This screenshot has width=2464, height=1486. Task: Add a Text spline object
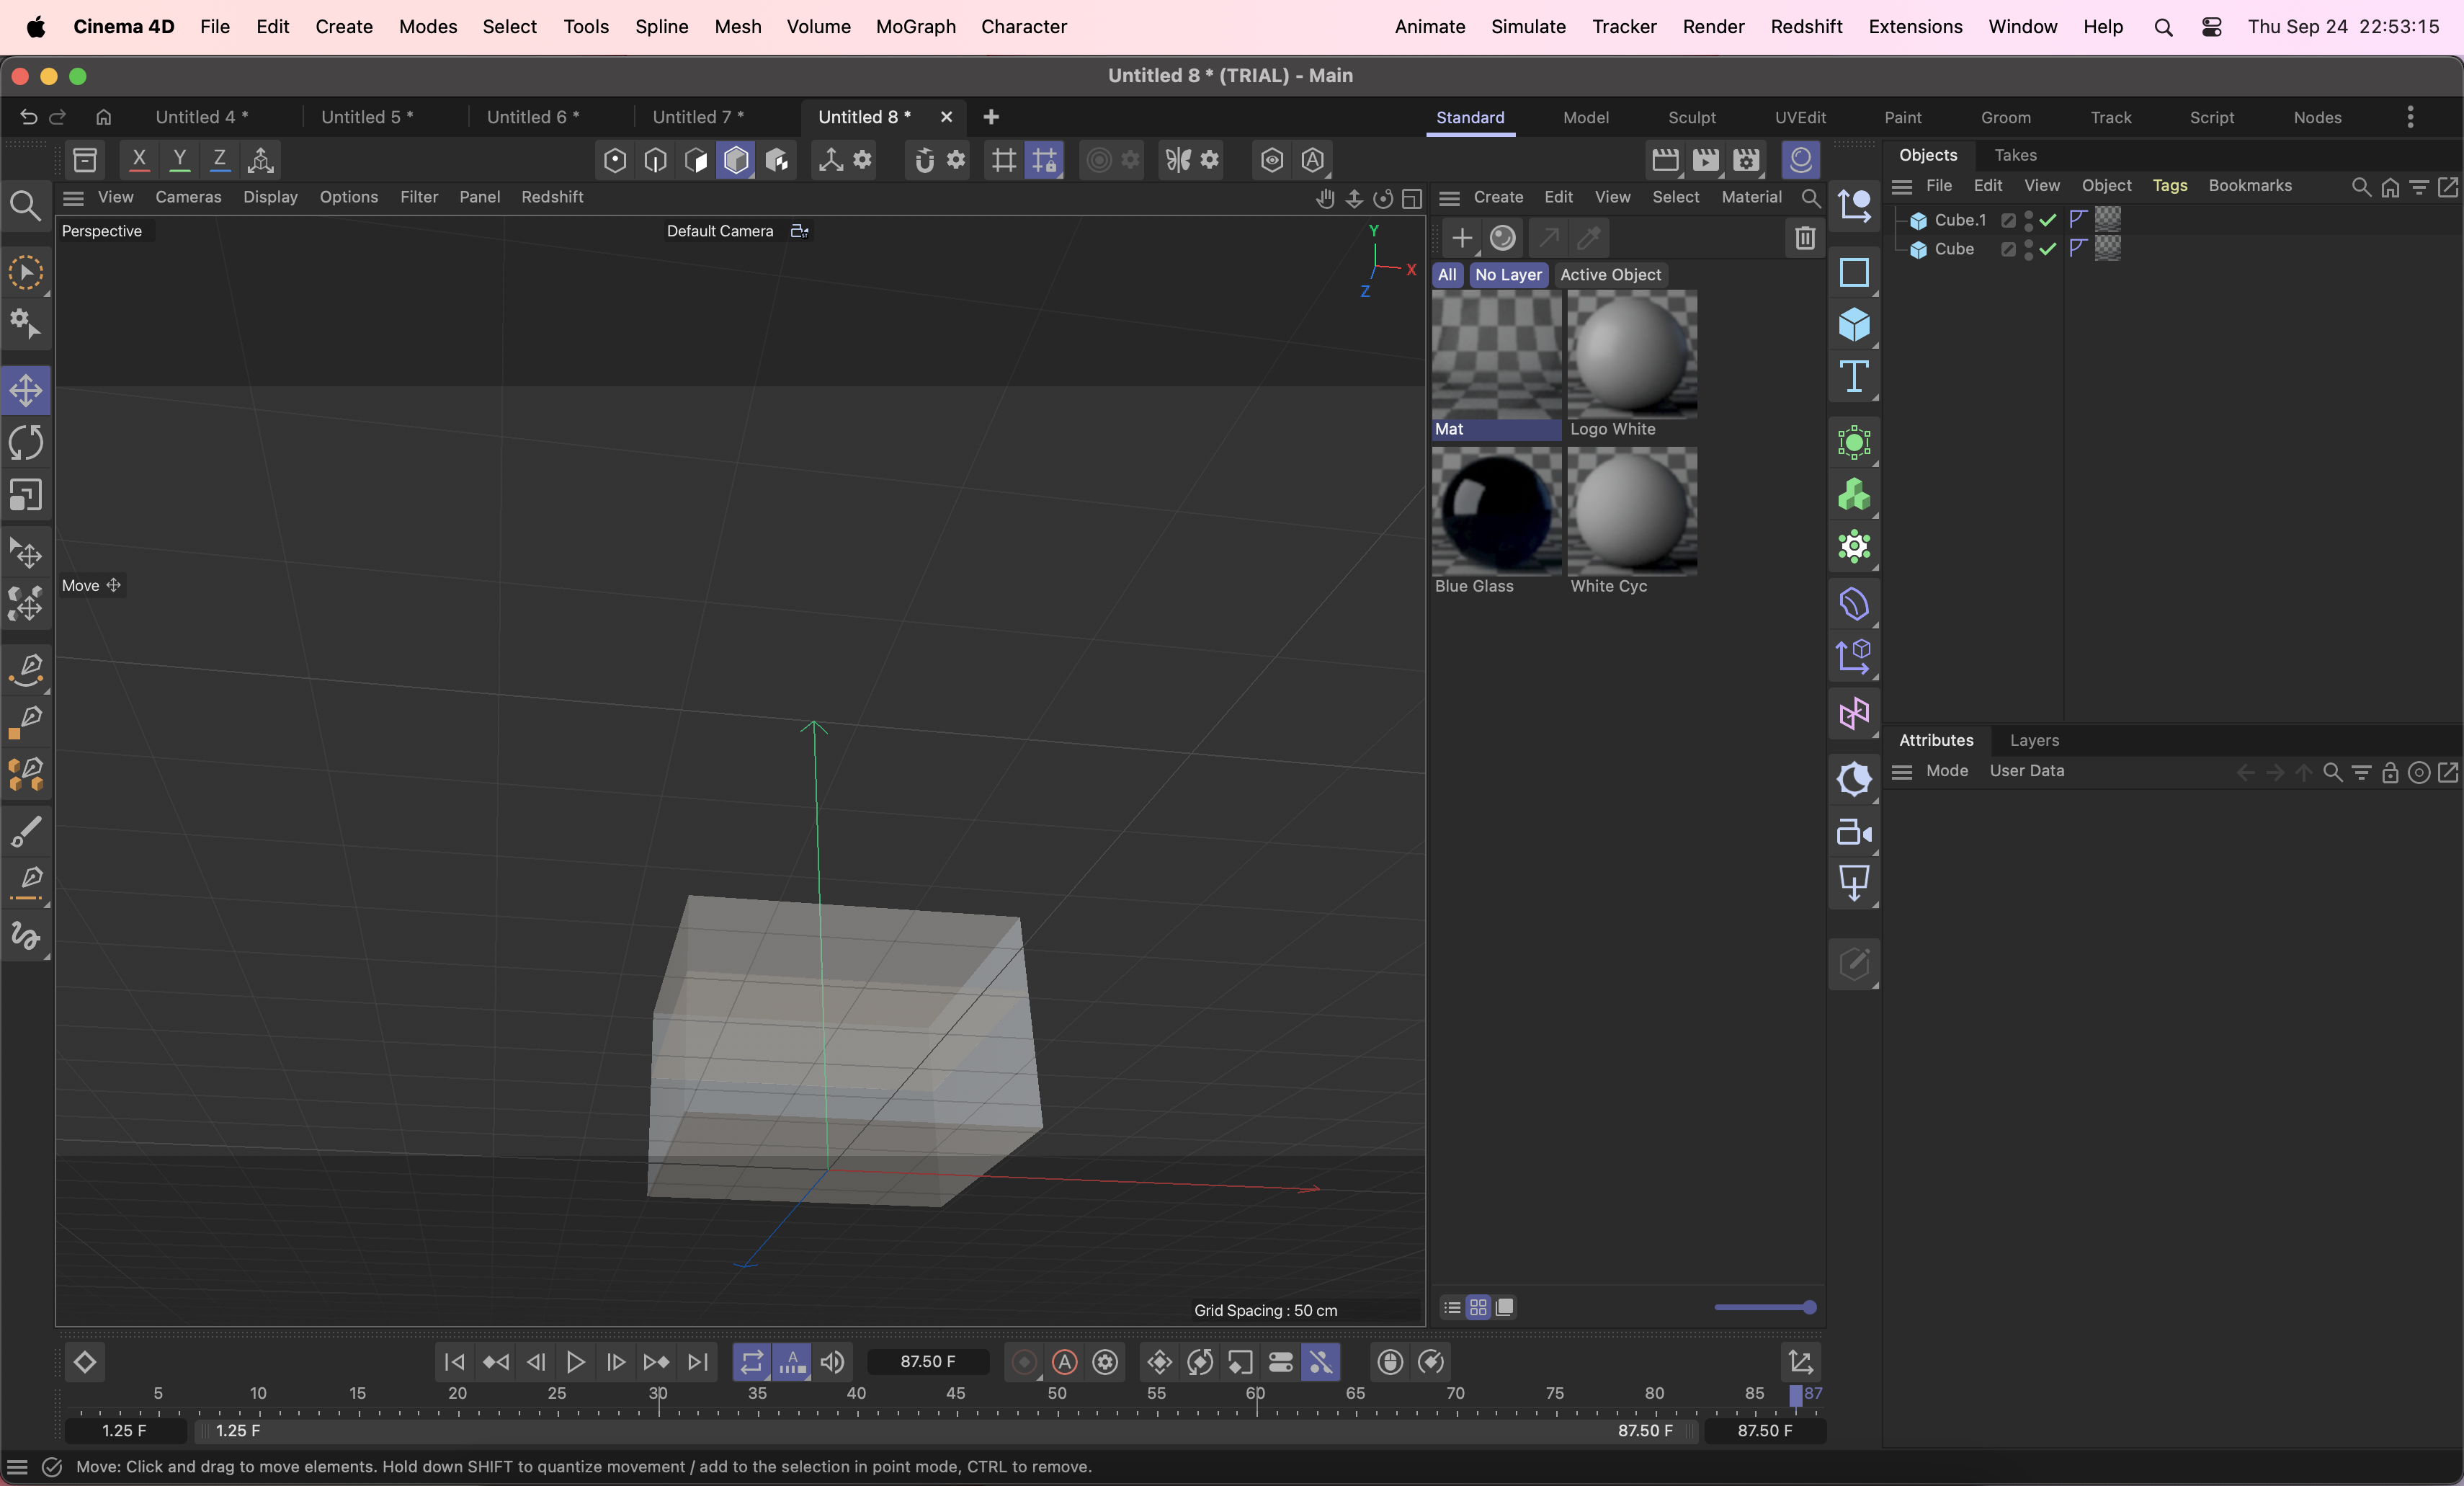(1854, 377)
